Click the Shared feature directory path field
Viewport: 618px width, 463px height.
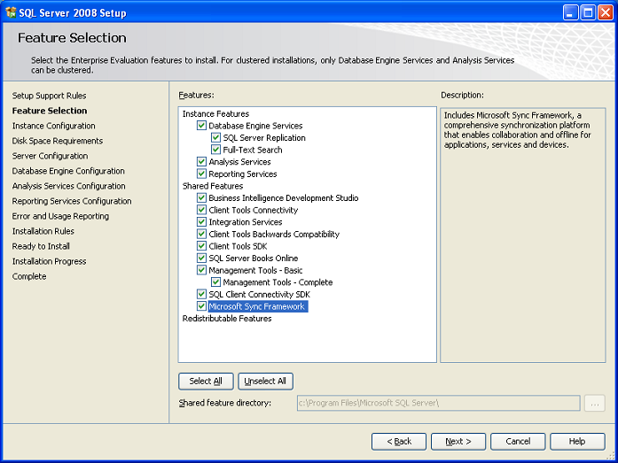coord(438,403)
